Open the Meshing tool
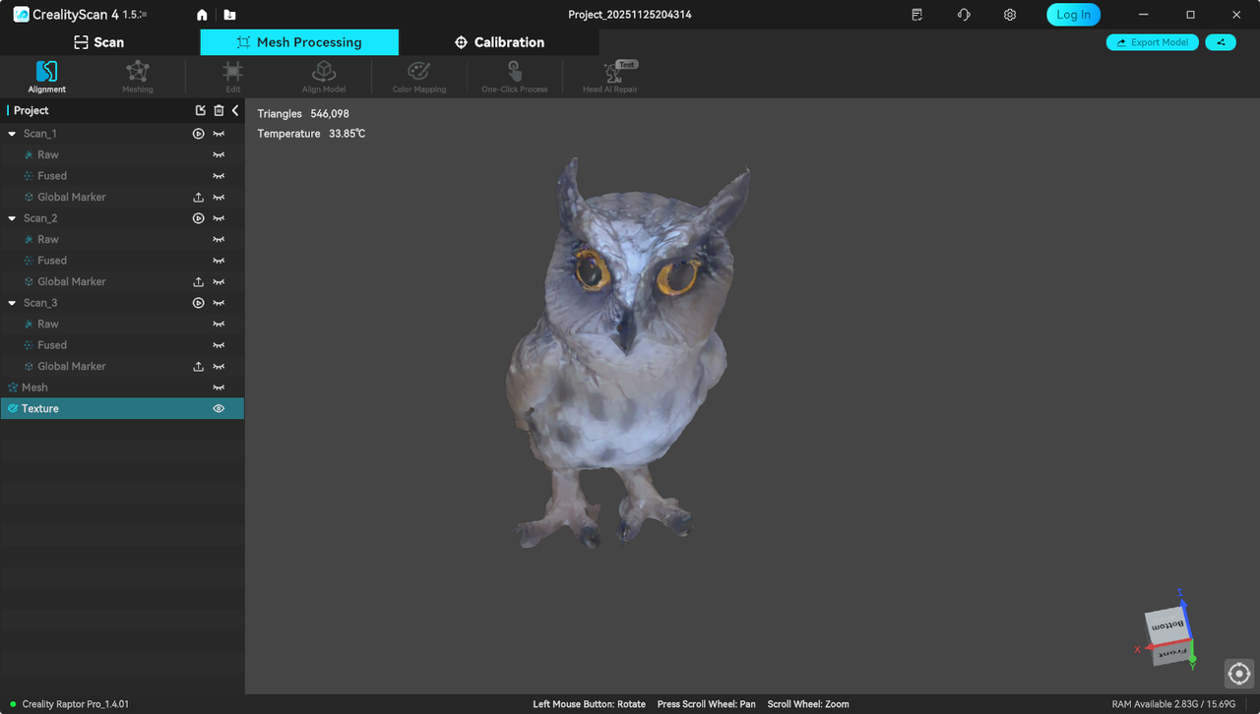Image resolution: width=1260 pixels, height=714 pixels. pos(137,72)
